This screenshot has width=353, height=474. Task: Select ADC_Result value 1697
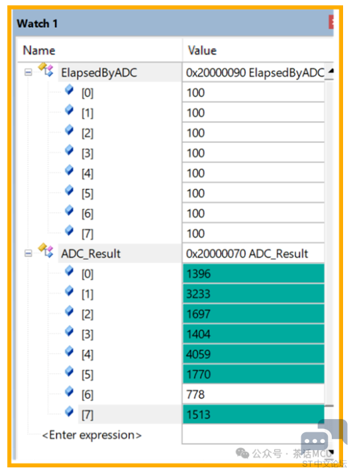[x=254, y=314]
